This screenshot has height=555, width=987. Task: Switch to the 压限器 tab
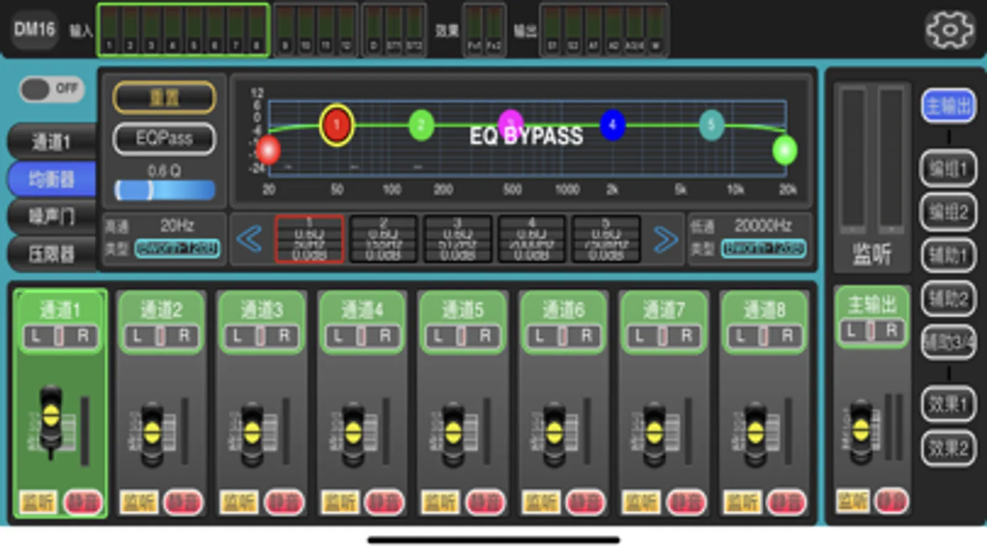click(52, 253)
